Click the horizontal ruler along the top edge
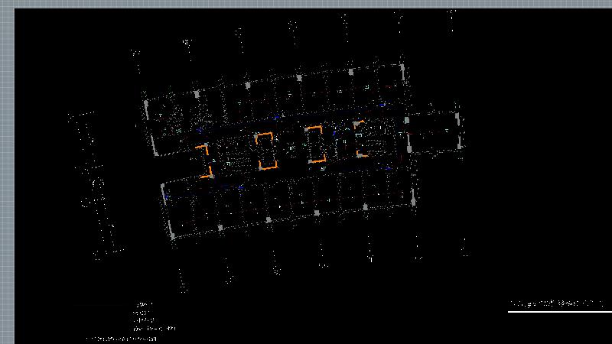The height and width of the screenshot is (344, 612). (306, 4)
